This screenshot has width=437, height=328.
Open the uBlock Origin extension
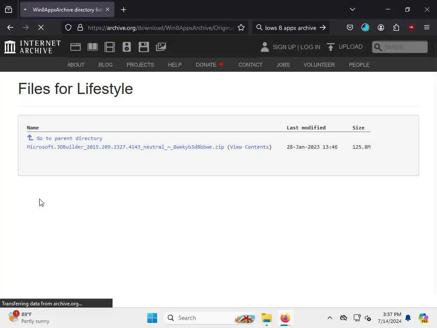(411, 27)
